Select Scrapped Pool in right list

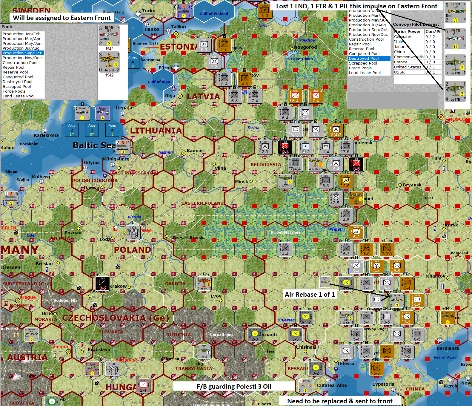(369, 63)
